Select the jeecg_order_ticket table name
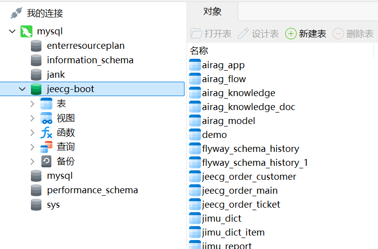The height and width of the screenshot is (249, 378). pyautogui.click(x=241, y=205)
